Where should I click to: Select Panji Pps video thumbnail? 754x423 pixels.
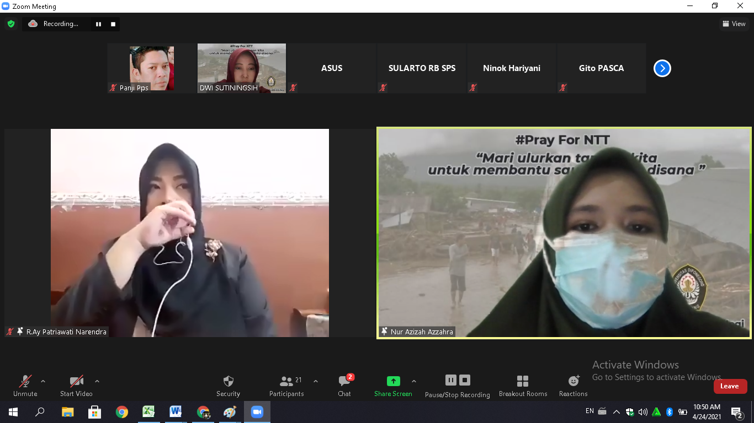pyautogui.click(x=152, y=68)
